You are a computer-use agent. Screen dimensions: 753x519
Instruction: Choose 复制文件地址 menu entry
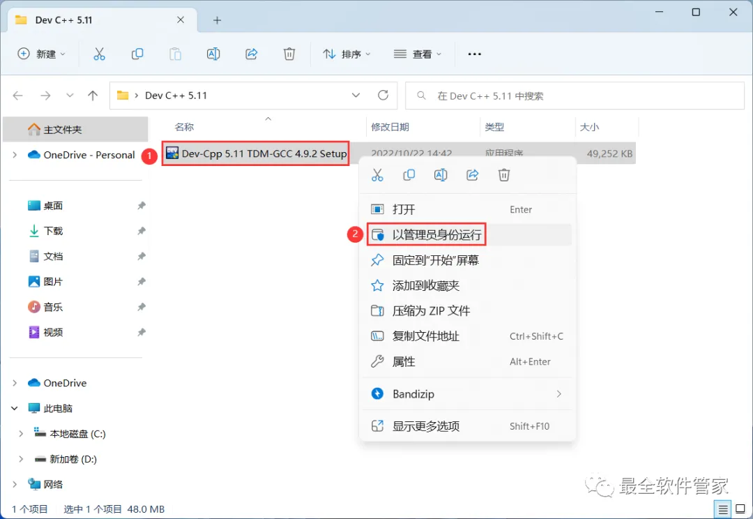point(467,336)
